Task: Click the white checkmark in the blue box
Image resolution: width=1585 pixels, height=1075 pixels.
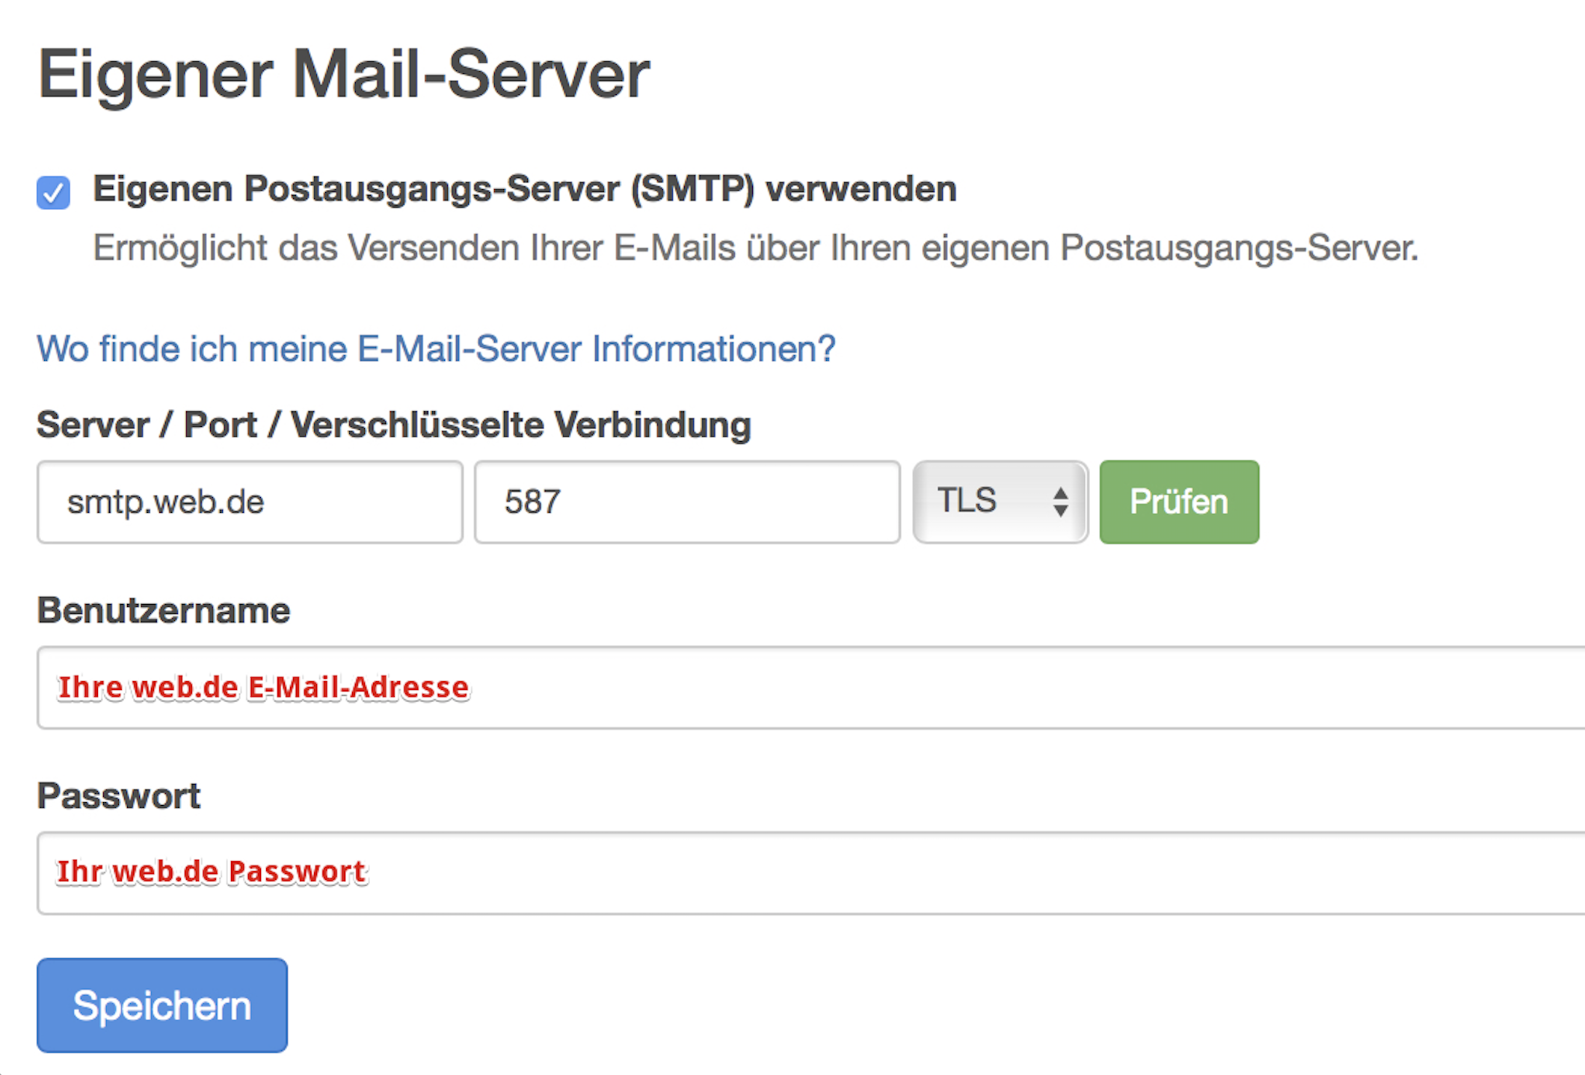Action: click(x=53, y=194)
